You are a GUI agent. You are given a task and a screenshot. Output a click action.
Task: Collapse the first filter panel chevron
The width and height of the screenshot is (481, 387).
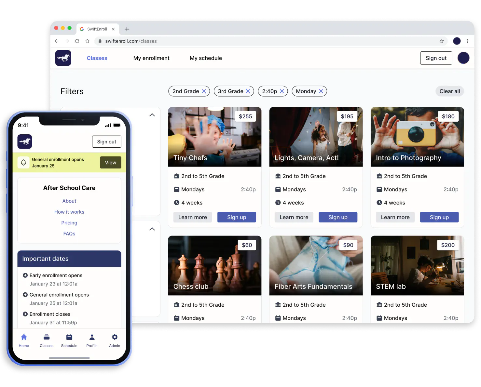(152, 115)
